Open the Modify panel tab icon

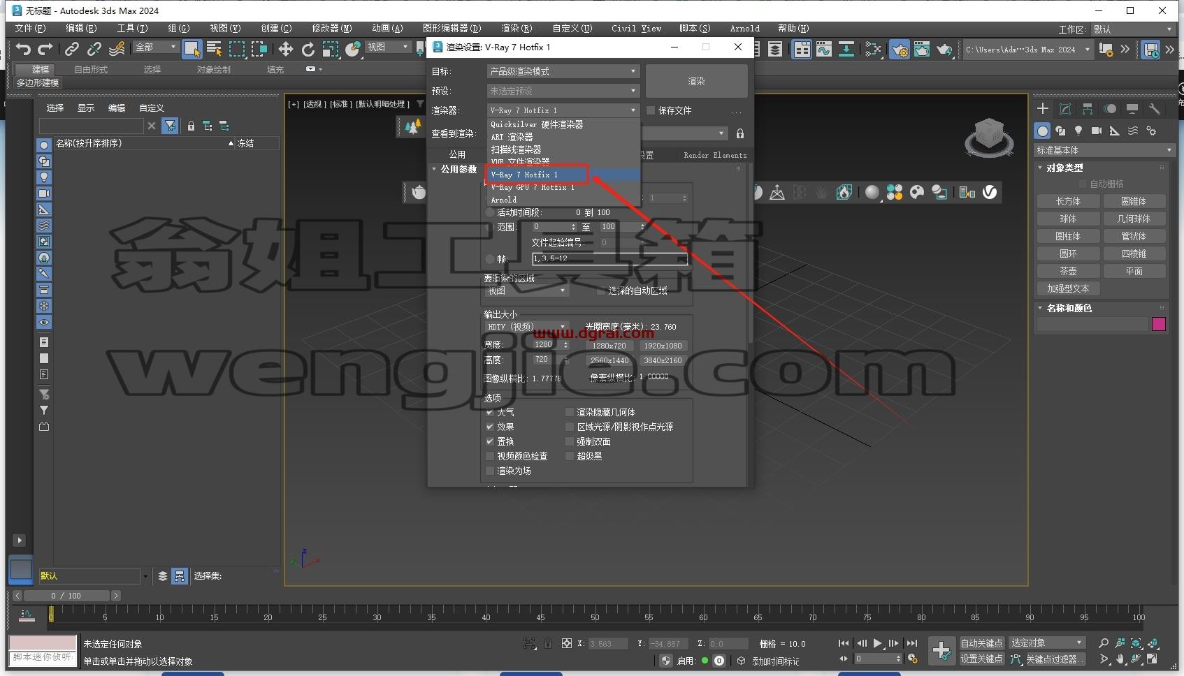(x=1065, y=109)
